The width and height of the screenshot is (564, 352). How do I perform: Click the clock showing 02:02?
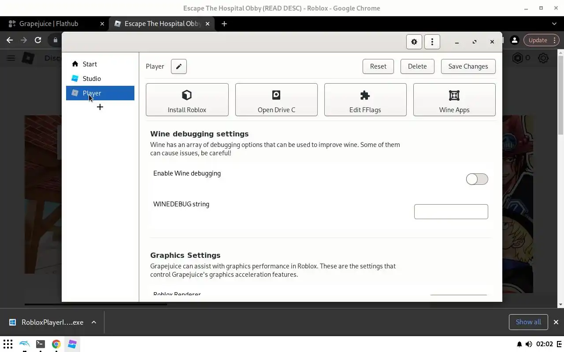(545, 344)
